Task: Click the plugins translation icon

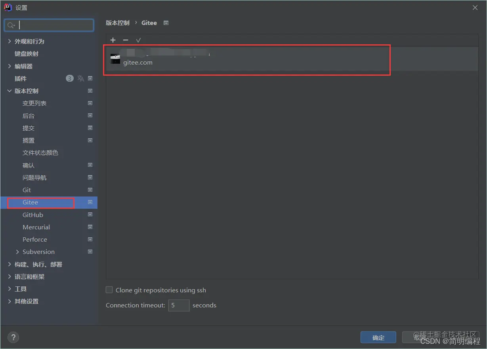Action: pyautogui.click(x=81, y=78)
